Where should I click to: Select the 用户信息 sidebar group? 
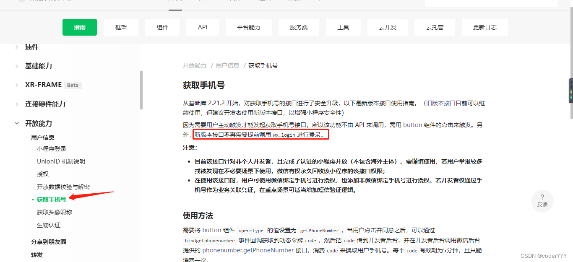tap(43, 137)
